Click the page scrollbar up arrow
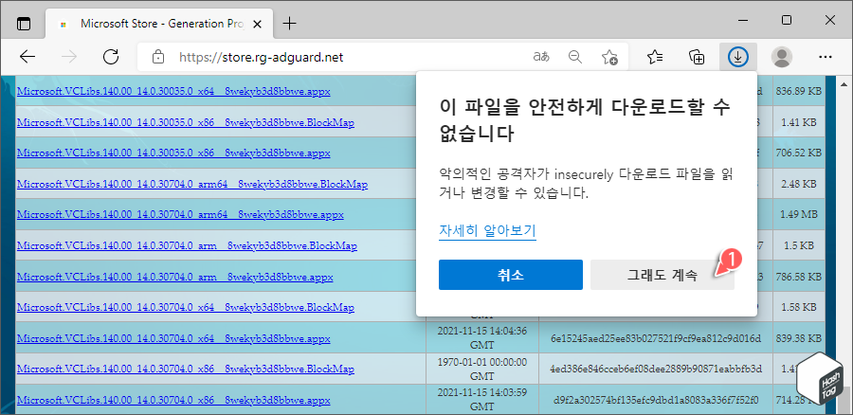Viewport: 853px width, 415px height. click(844, 84)
